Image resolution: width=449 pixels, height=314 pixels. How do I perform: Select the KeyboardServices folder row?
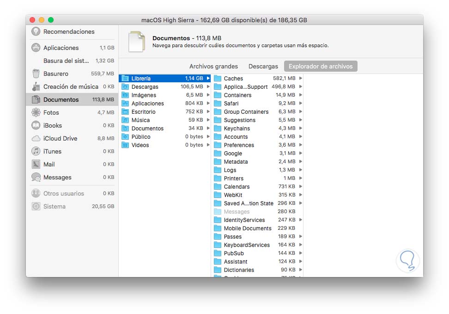pyautogui.click(x=258, y=245)
